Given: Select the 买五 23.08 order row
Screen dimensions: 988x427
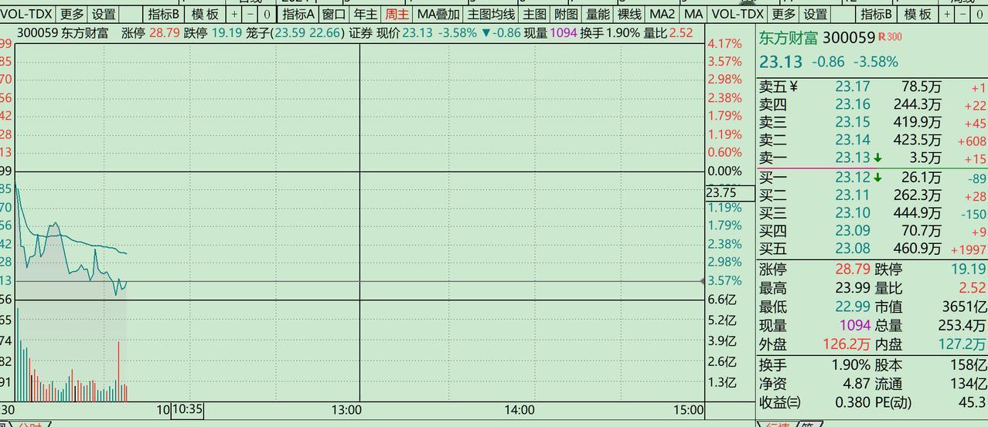Looking at the screenshot, I should click(x=873, y=249).
